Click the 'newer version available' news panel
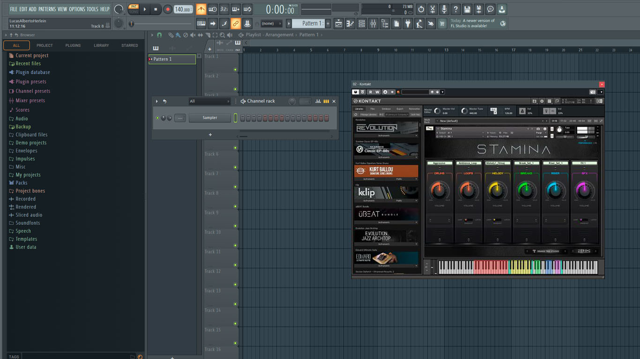 coord(478,23)
